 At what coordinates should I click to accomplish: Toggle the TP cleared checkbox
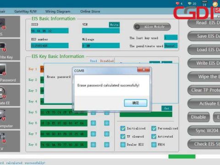click(123, 136)
